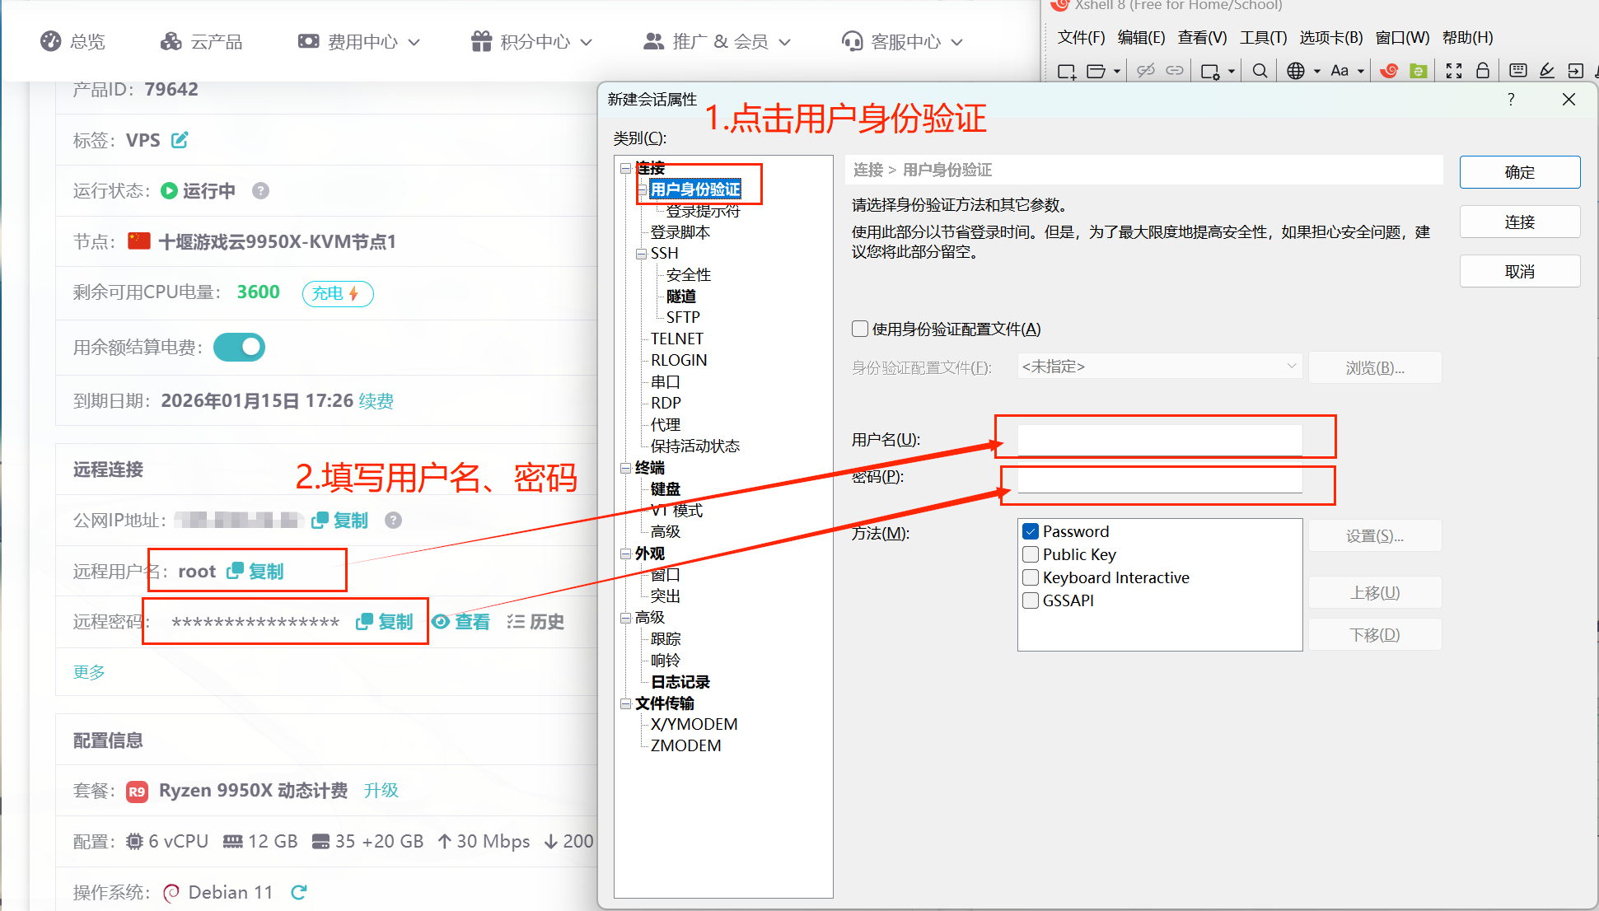
Task: Check the use authentication profile checkbox
Action: [860, 329]
